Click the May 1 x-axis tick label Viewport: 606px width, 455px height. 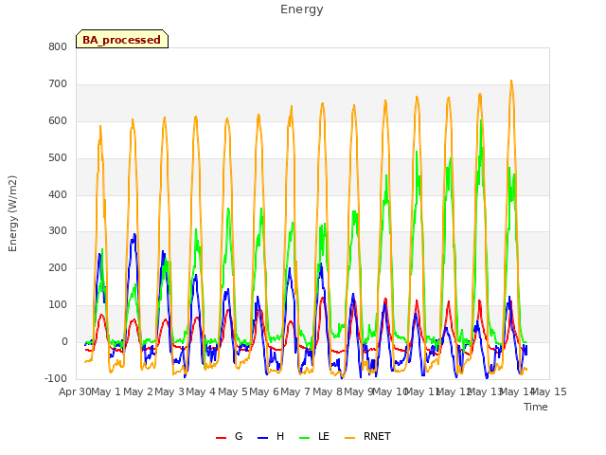(x=105, y=391)
